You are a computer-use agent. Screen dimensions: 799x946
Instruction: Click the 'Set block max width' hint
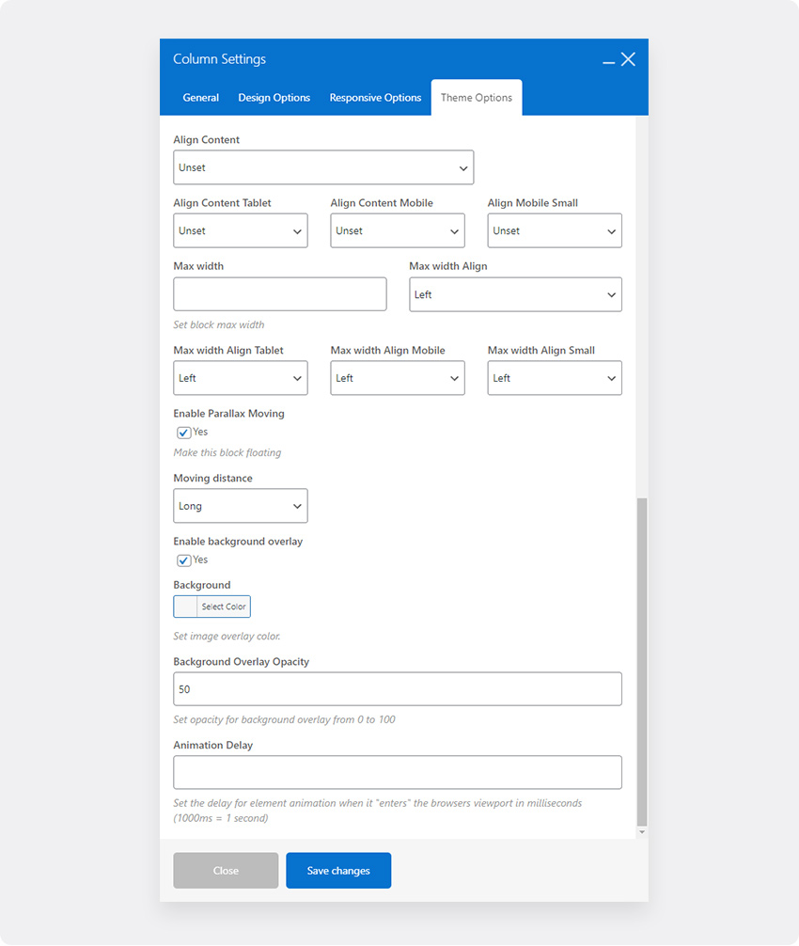tap(218, 324)
